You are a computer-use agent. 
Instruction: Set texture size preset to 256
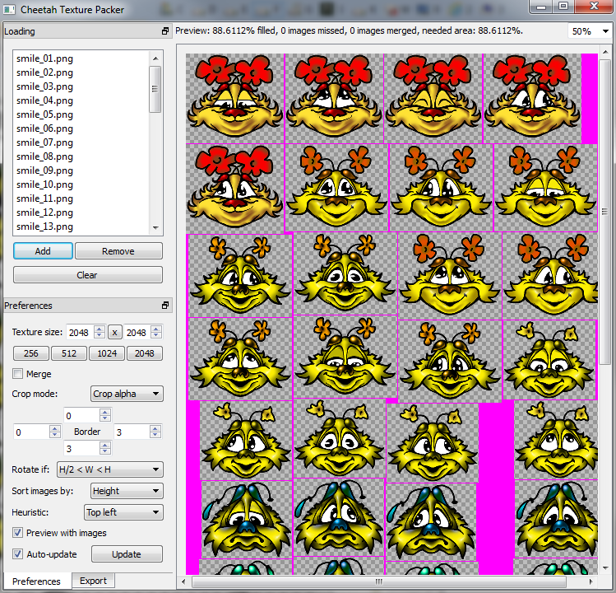[x=31, y=353]
